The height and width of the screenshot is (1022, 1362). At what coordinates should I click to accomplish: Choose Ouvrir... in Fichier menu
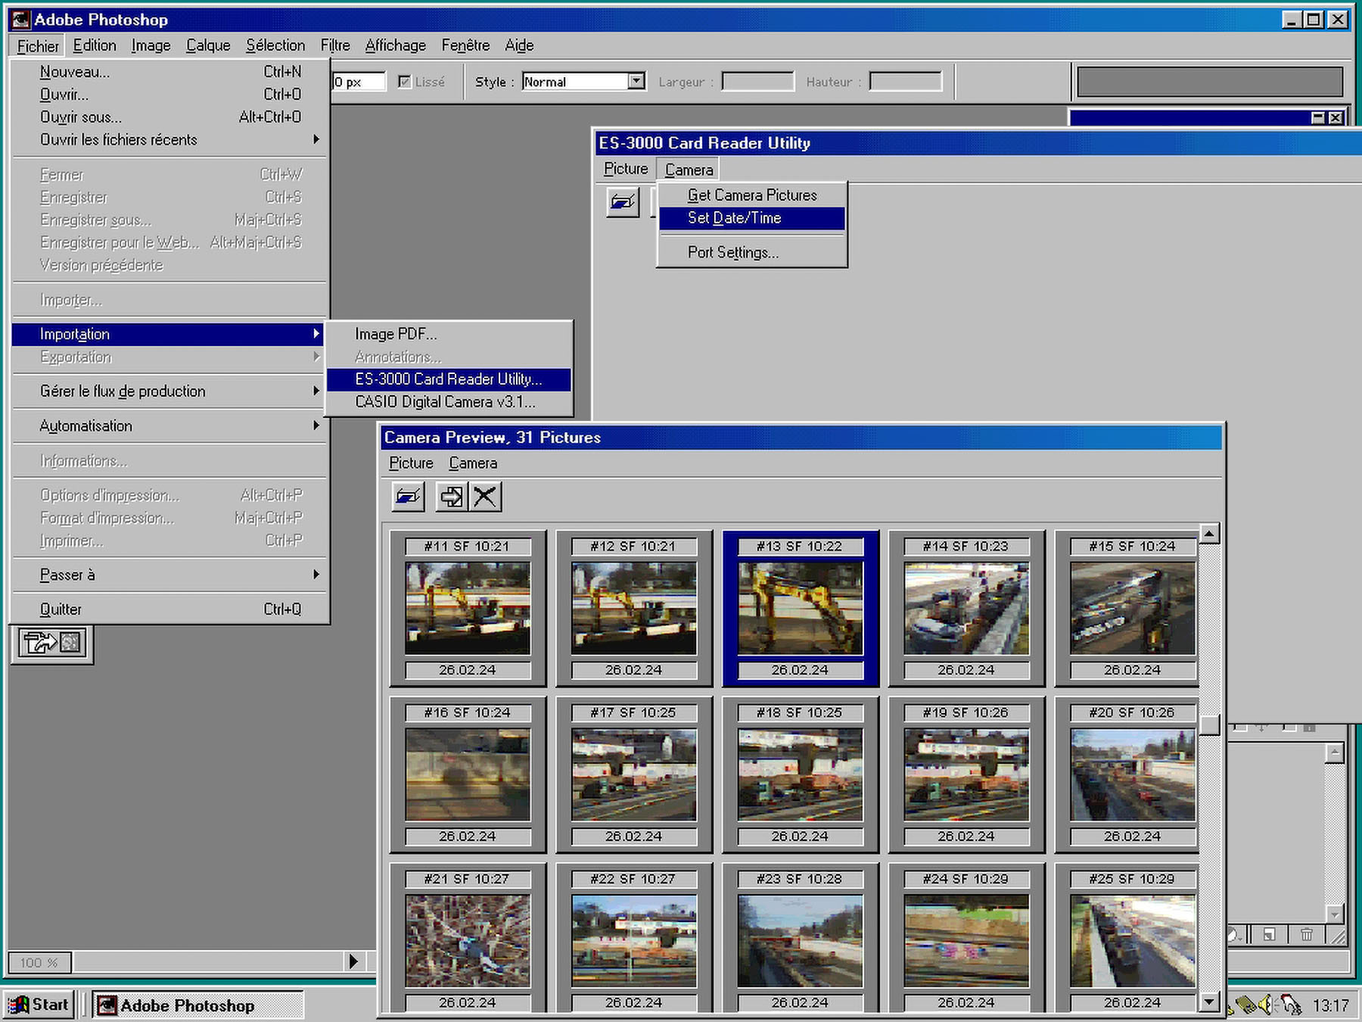click(x=169, y=95)
